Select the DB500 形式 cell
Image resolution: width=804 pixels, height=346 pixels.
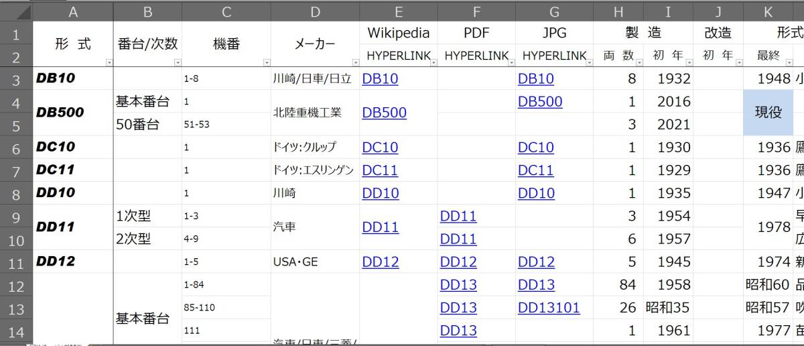pyautogui.click(x=73, y=113)
